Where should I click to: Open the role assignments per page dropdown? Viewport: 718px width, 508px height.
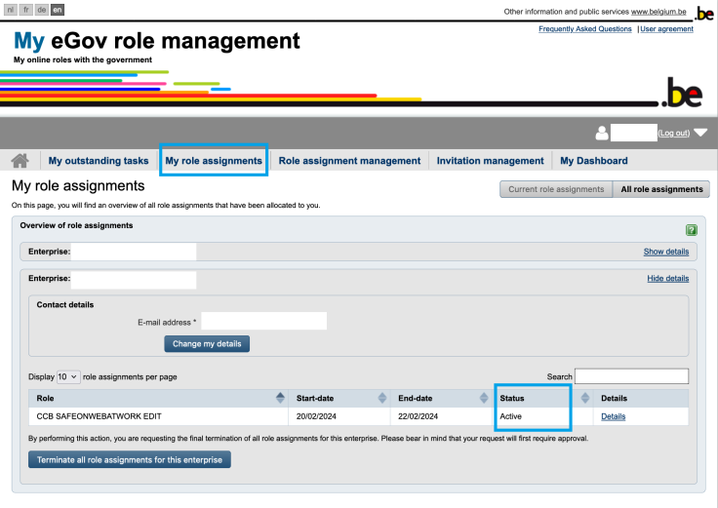point(68,376)
